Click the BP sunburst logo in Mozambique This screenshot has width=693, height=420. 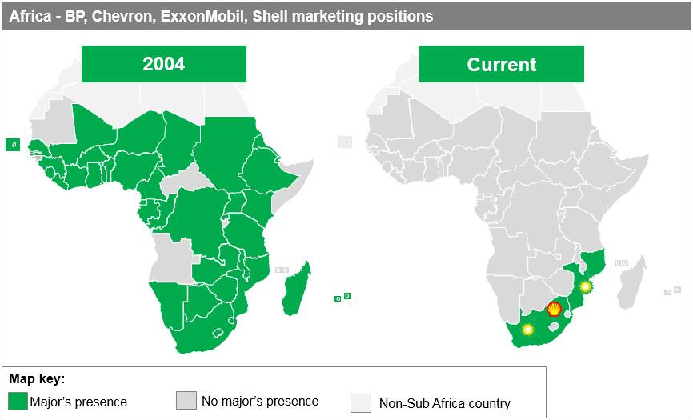(x=585, y=287)
